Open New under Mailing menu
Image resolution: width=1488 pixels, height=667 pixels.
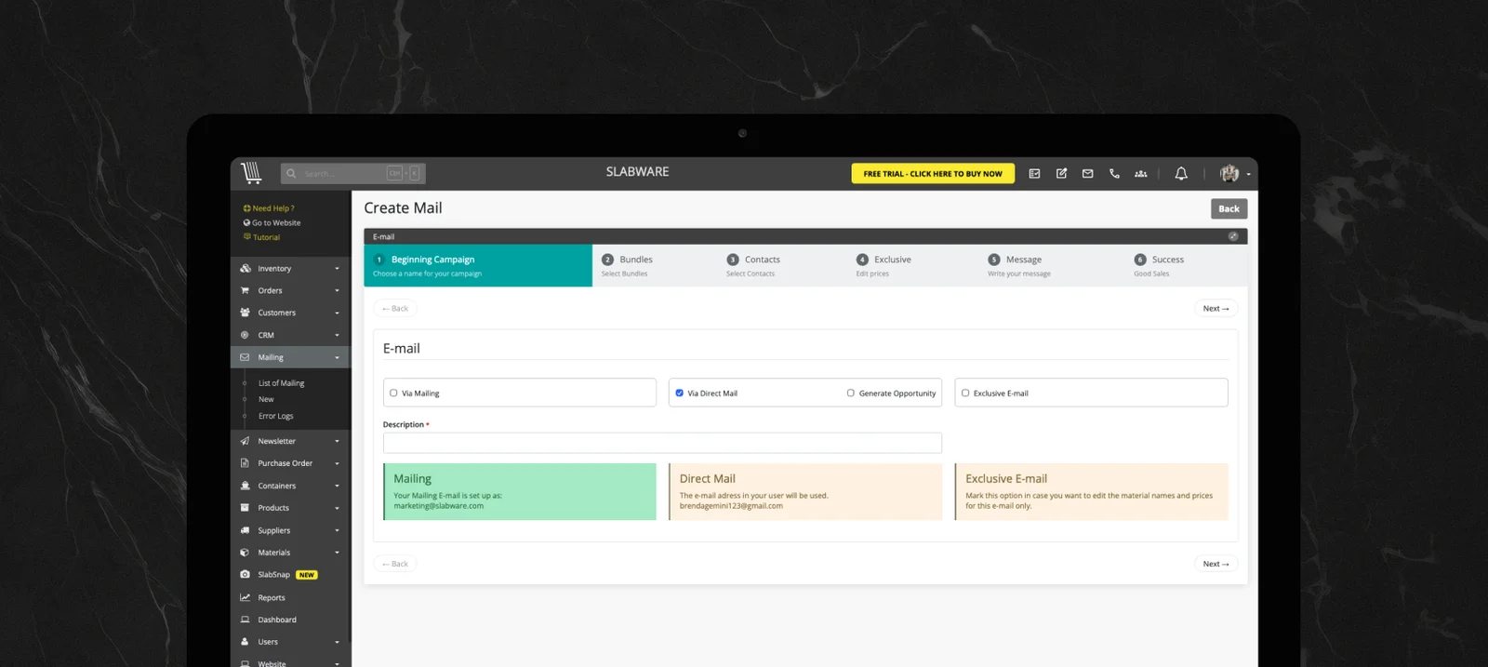pos(266,399)
